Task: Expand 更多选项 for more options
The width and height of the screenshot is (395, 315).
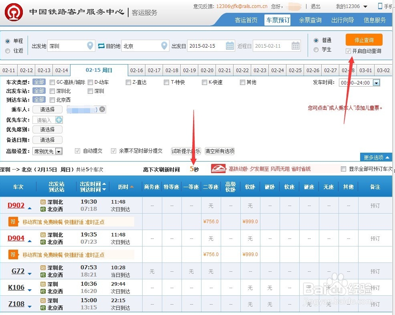Action: pos(375,157)
